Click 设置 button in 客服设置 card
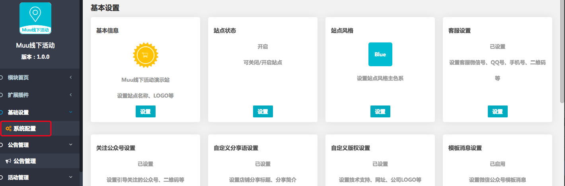565x186 pixels. pyautogui.click(x=498, y=111)
